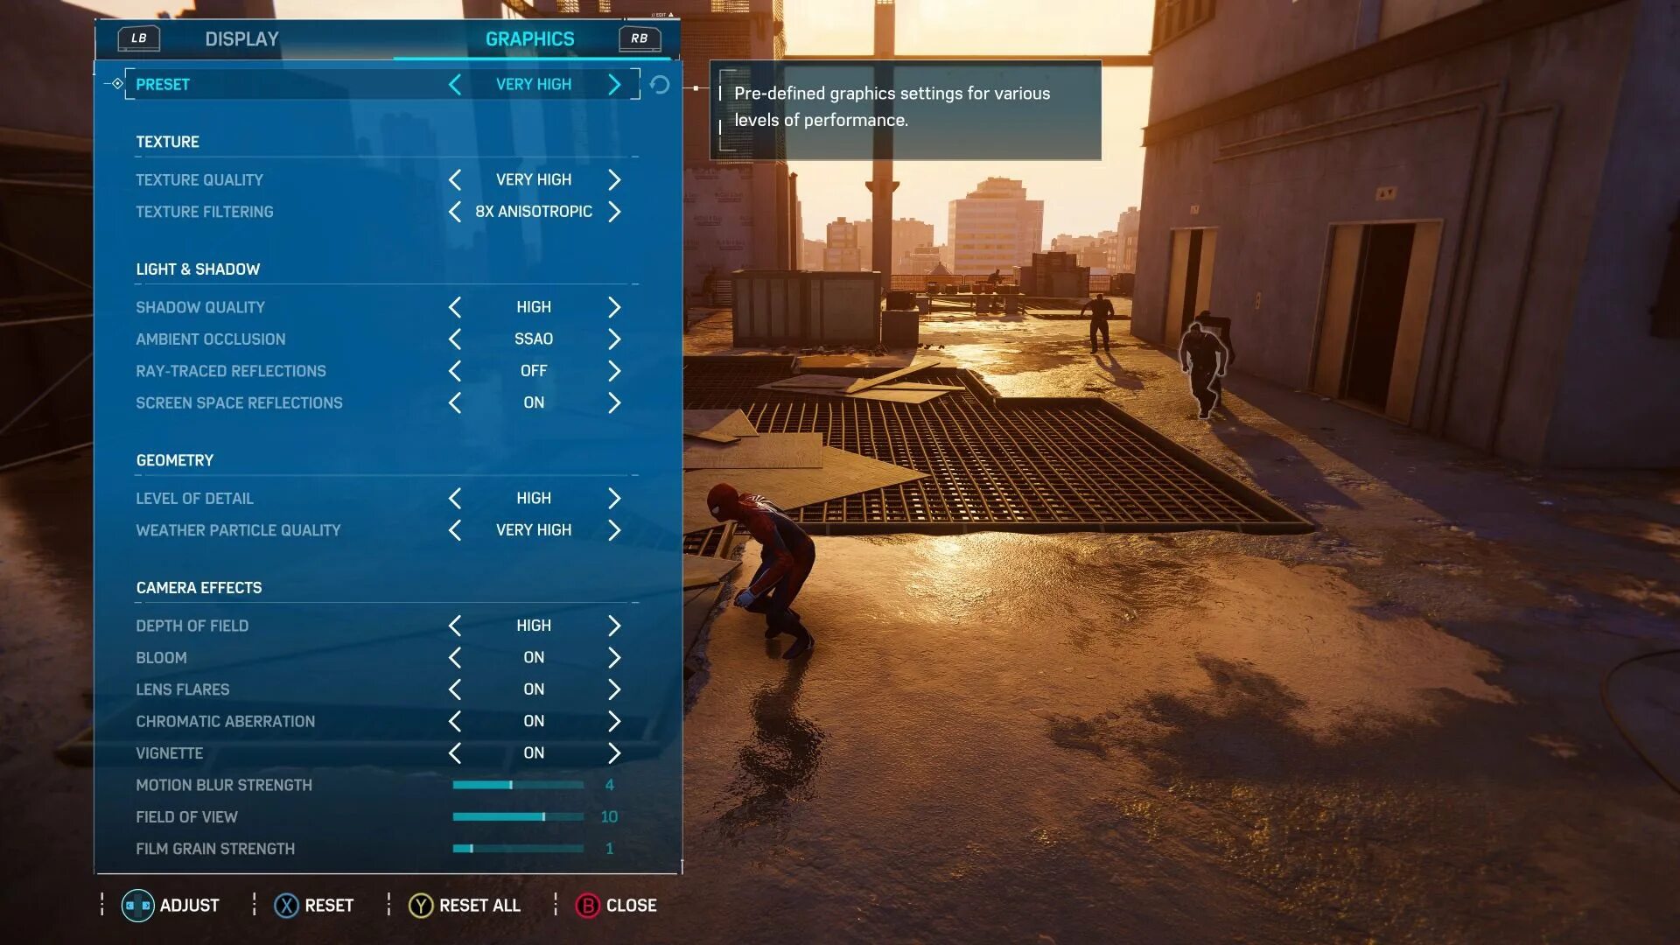Screen dimensions: 1680x945
Task: Expand TEXTURE FILTERING options
Action: point(615,211)
